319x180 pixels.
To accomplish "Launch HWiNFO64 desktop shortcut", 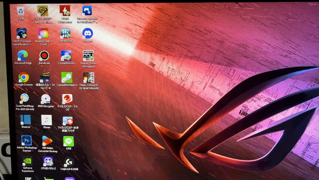I will pos(65,33).
